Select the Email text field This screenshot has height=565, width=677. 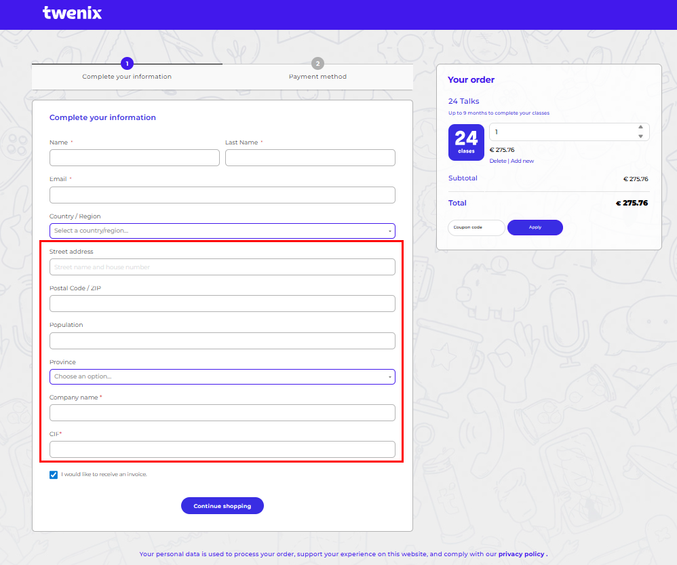pos(222,195)
